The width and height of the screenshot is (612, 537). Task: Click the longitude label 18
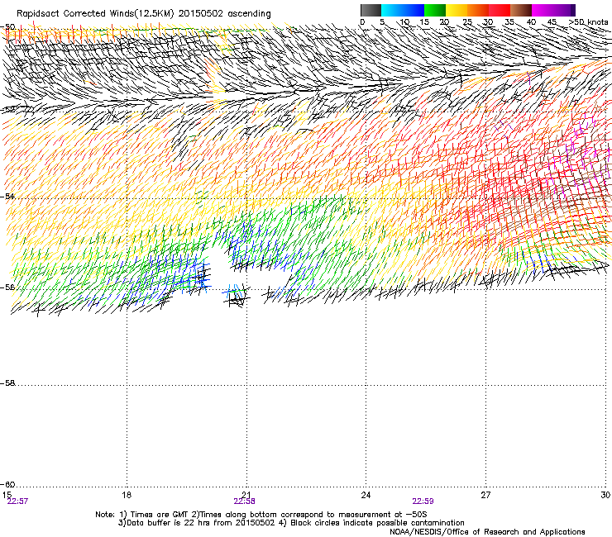pos(127,495)
